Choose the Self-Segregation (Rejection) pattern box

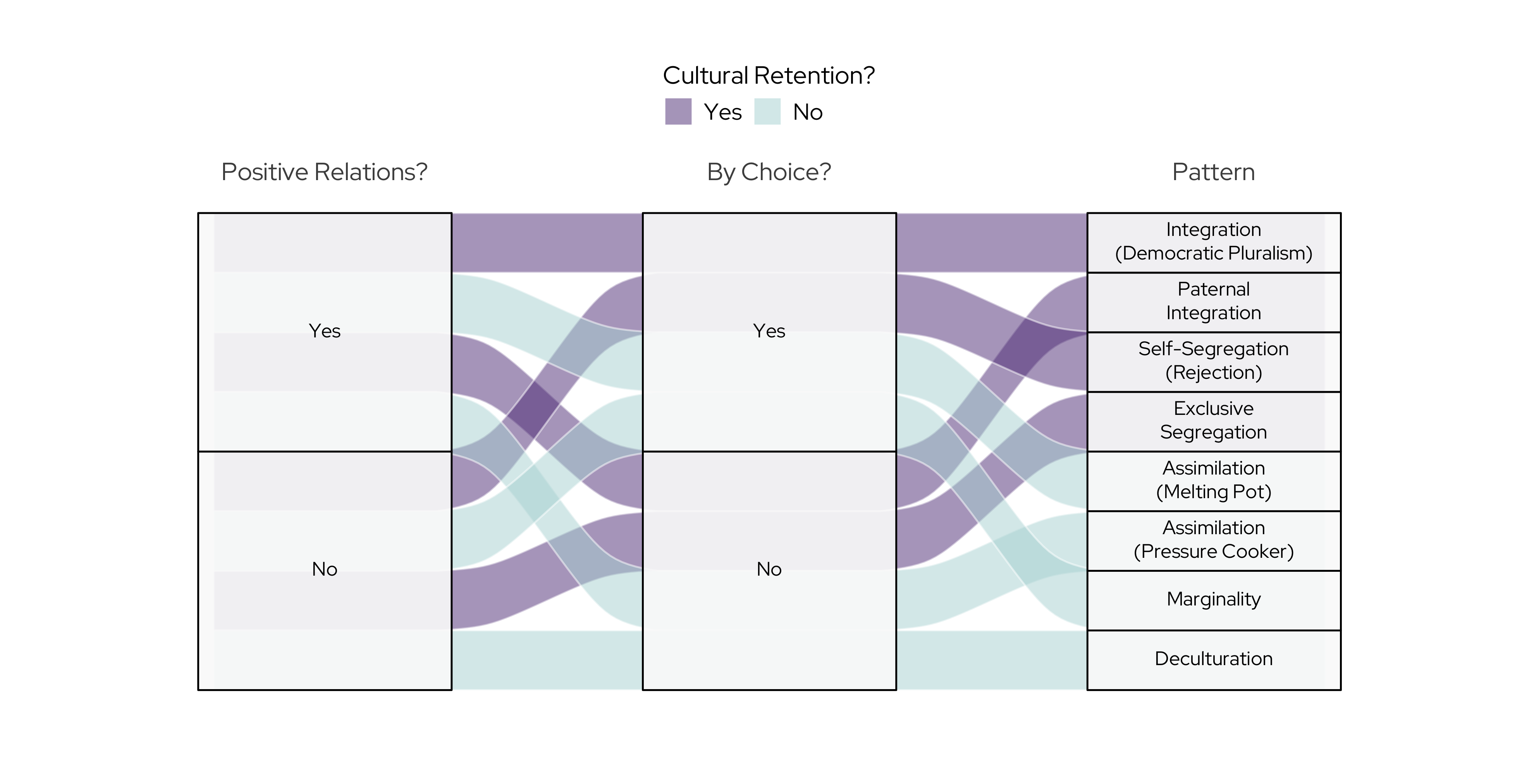pos(1213,361)
